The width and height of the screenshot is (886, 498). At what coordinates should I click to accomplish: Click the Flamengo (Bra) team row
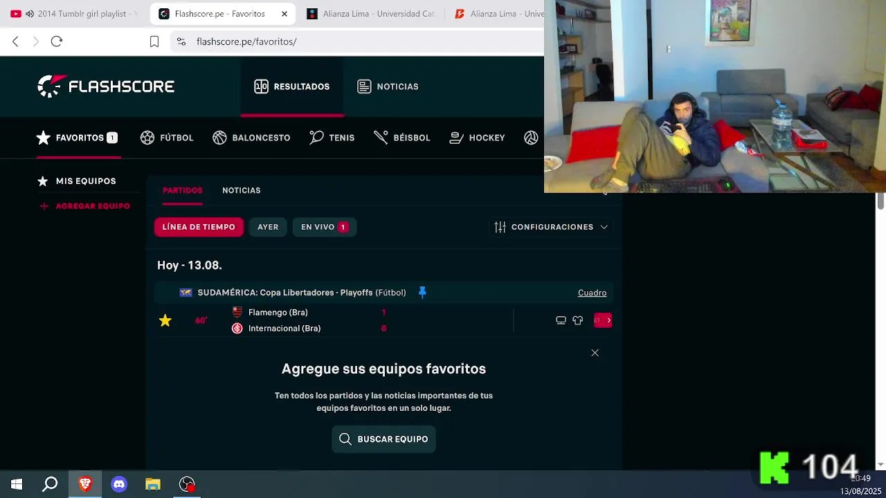278,313
